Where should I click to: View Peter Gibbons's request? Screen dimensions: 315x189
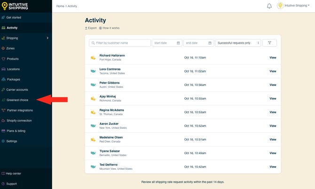click(x=273, y=85)
